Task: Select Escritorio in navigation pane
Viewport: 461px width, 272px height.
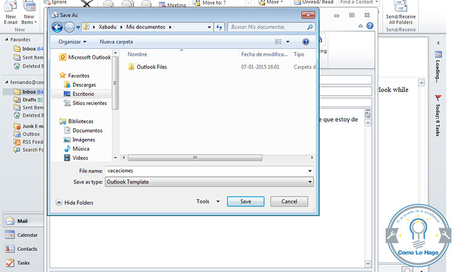Action: (81, 94)
